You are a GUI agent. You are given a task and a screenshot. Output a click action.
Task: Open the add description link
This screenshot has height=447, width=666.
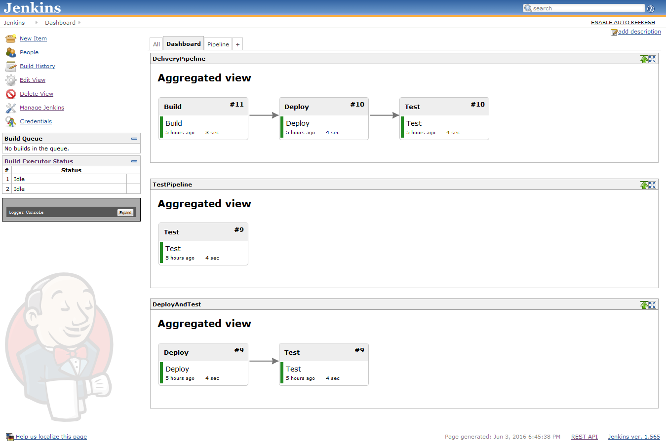pyautogui.click(x=639, y=32)
